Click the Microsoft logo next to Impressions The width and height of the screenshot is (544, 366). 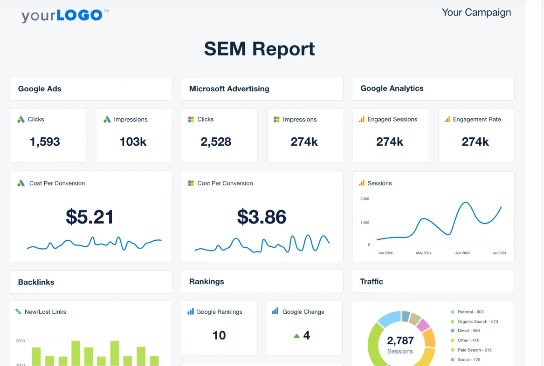(x=276, y=120)
